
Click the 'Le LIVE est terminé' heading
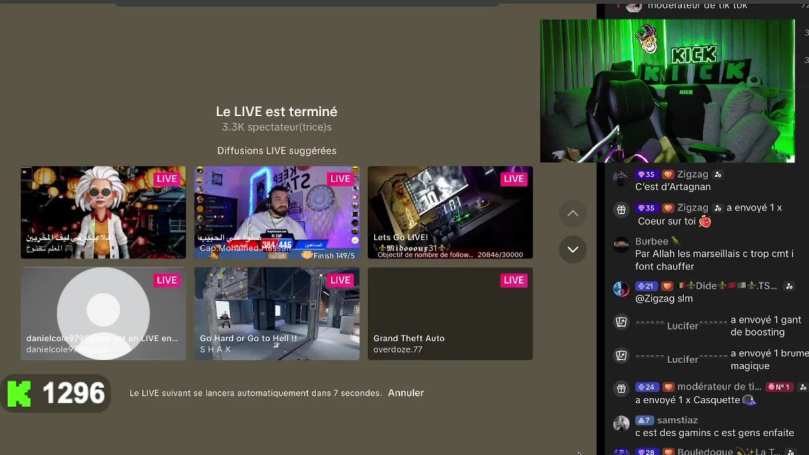277,112
